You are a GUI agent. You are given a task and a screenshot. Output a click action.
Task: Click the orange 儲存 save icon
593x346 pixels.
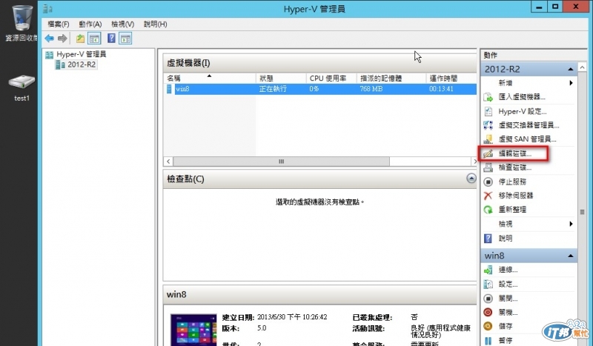click(488, 326)
